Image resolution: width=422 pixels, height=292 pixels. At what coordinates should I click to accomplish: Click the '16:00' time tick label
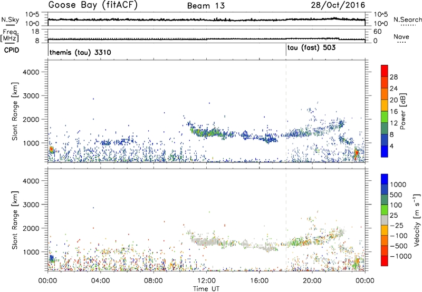(259, 281)
